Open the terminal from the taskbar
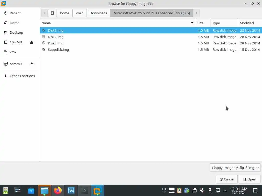 pos(84,190)
